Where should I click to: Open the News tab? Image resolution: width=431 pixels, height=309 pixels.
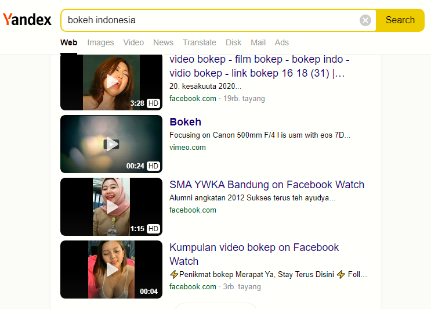[x=163, y=42]
